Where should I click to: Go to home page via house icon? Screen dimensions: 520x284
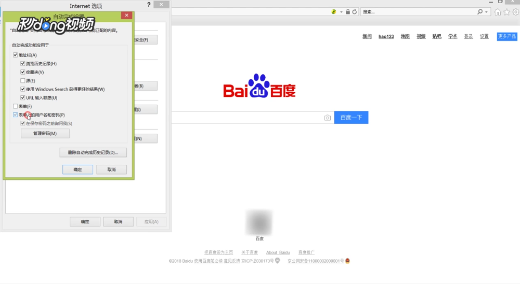click(x=498, y=12)
